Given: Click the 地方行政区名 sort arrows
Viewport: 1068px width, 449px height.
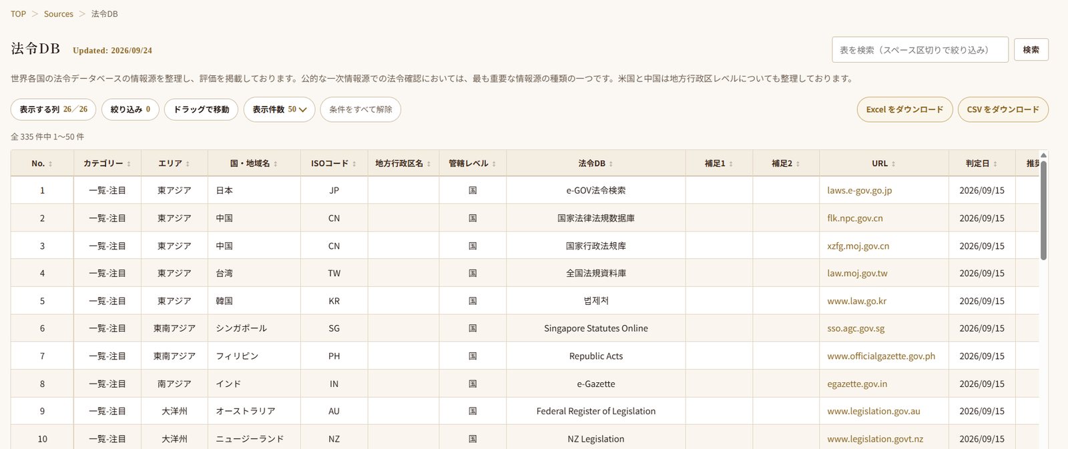Looking at the screenshot, I should (x=429, y=164).
